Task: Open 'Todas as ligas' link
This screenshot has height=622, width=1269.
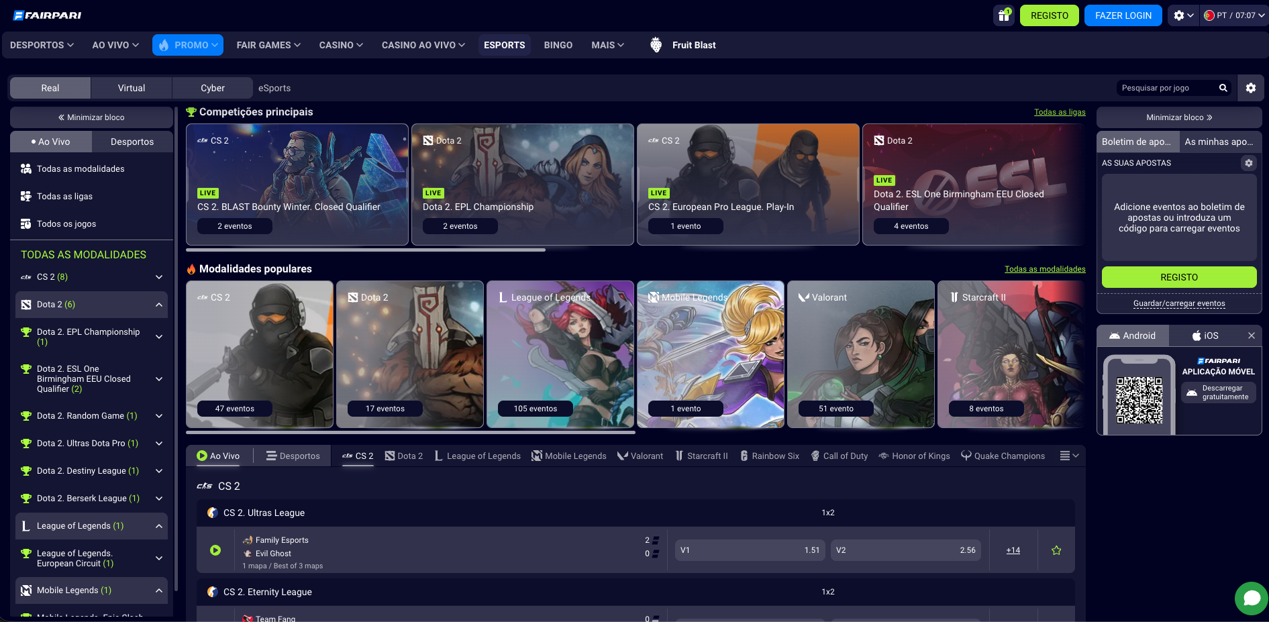Action: click(x=1060, y=112)
